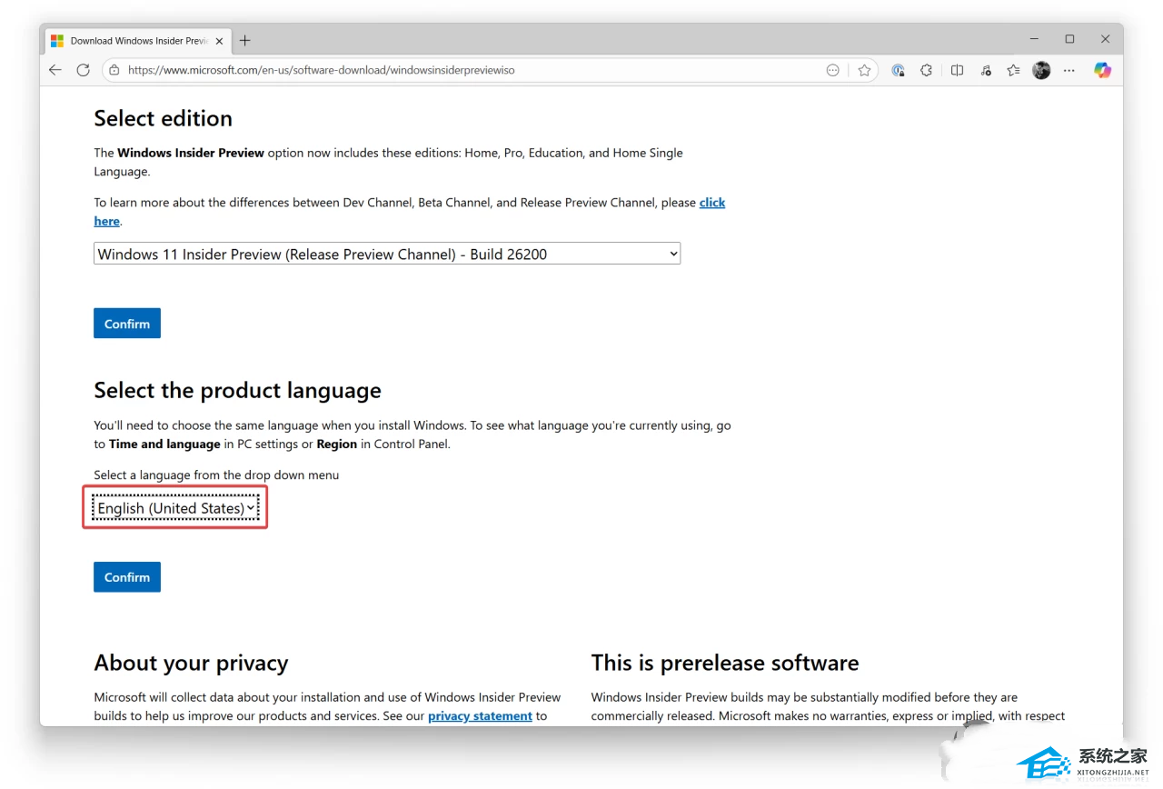Add this page to favorites with the star

pos(864,70)
